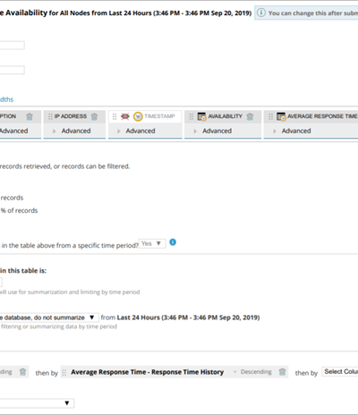
Task: Open the Select Column then-by dropdown
Action: point(340,372)
